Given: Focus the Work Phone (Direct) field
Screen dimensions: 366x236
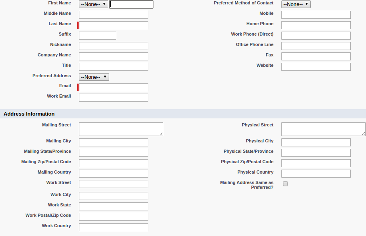Looking at the screenshot, I should (x=316, y=36).
